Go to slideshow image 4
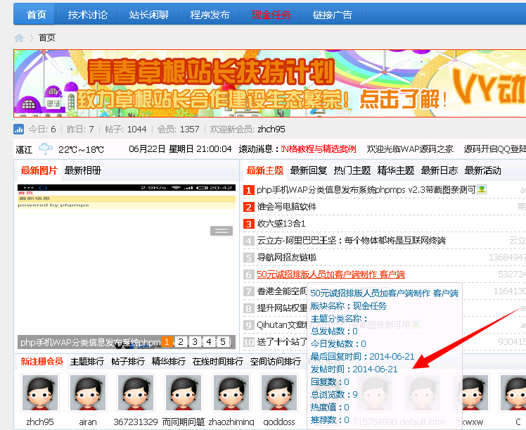 (209, 342)
